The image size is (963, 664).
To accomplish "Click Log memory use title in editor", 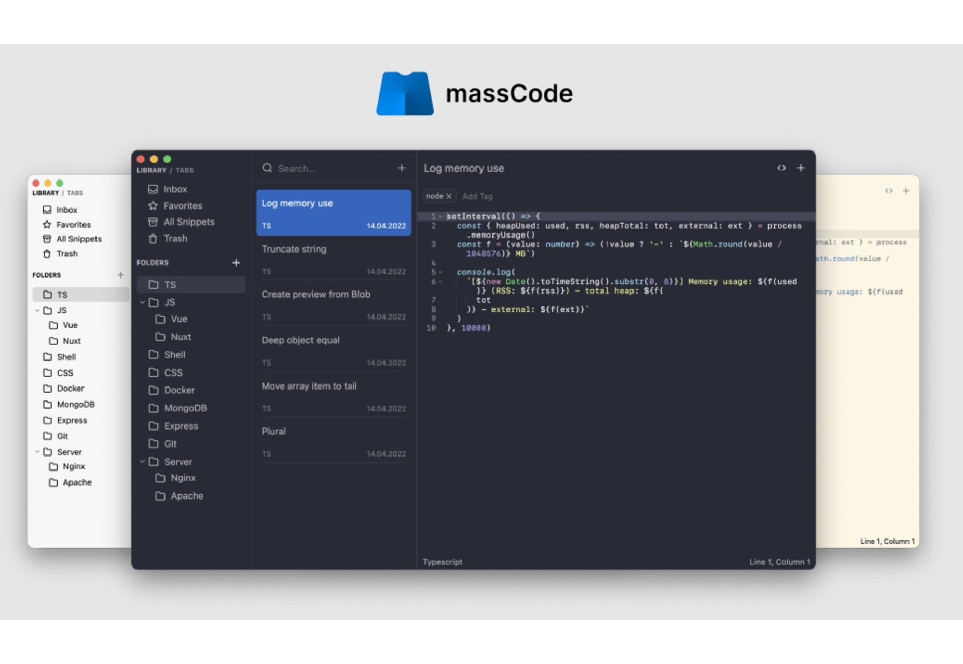I will pos(464,168).
